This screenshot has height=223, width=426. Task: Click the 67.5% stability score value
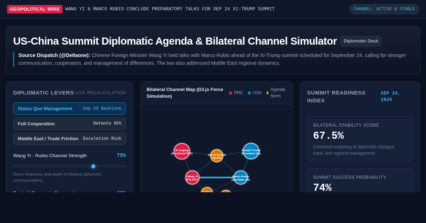tap(328, 135)
